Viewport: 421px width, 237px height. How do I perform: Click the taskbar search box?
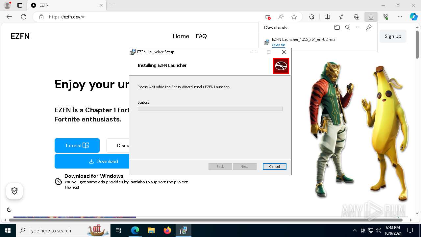[62, 230]
